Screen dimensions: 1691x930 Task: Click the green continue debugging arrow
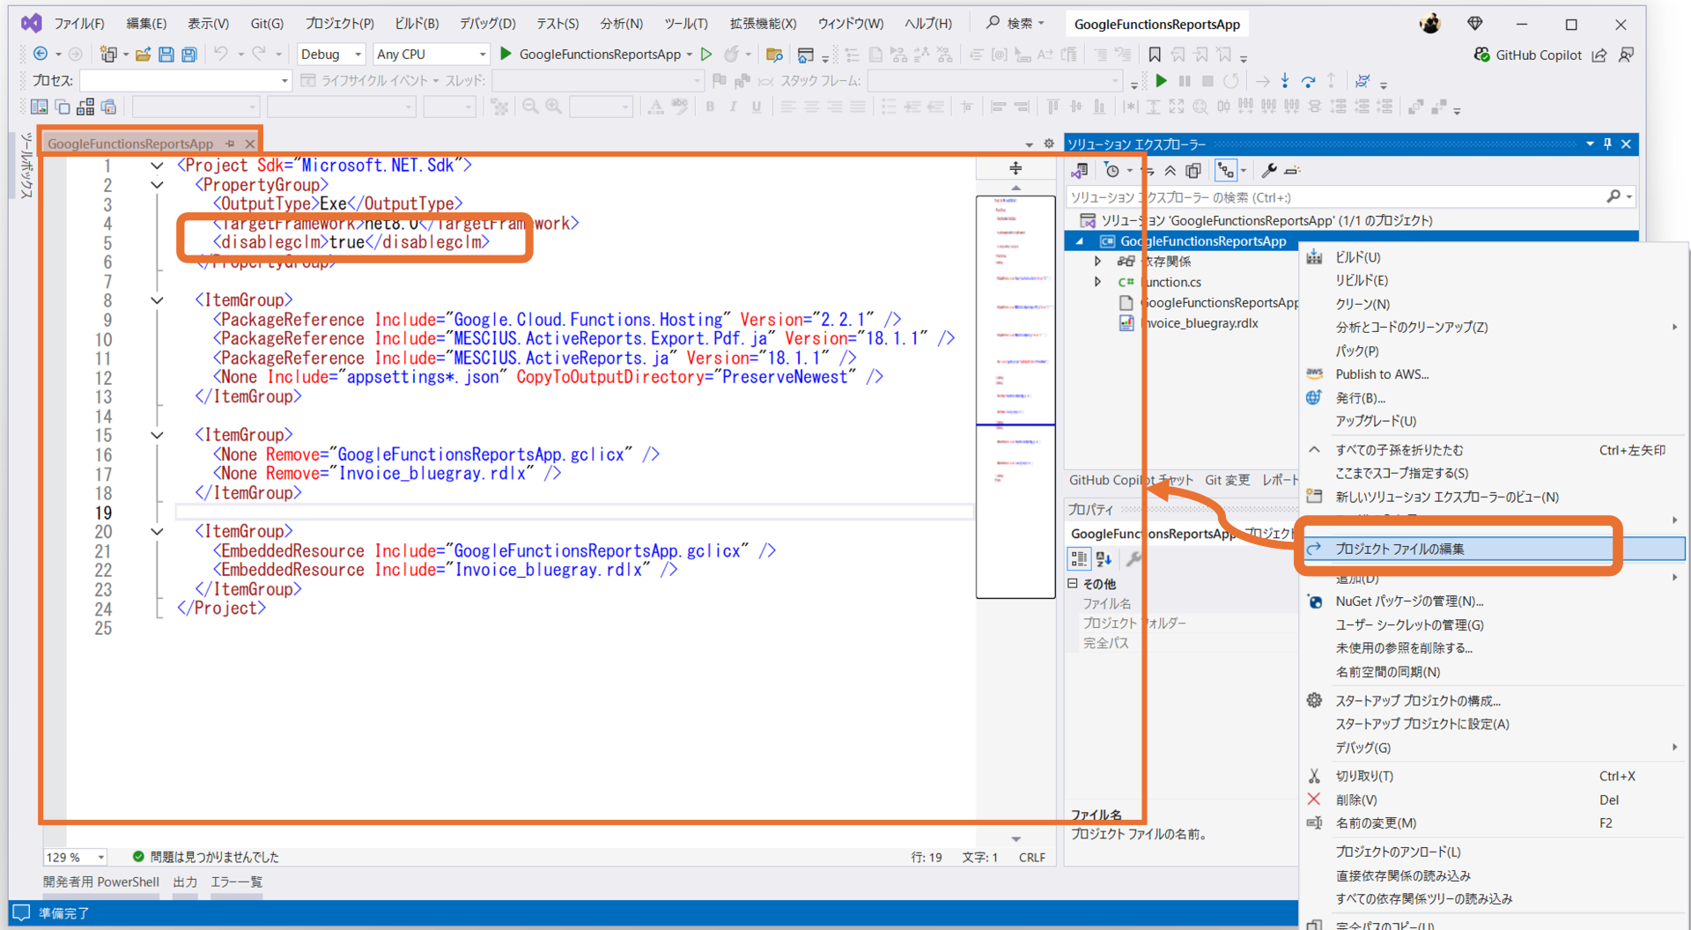(1162, 81)
